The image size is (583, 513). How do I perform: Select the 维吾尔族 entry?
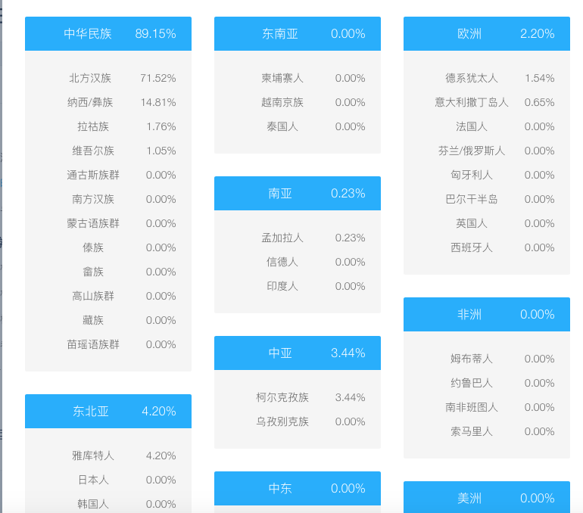pyautogui.click(x=108, y=151)
